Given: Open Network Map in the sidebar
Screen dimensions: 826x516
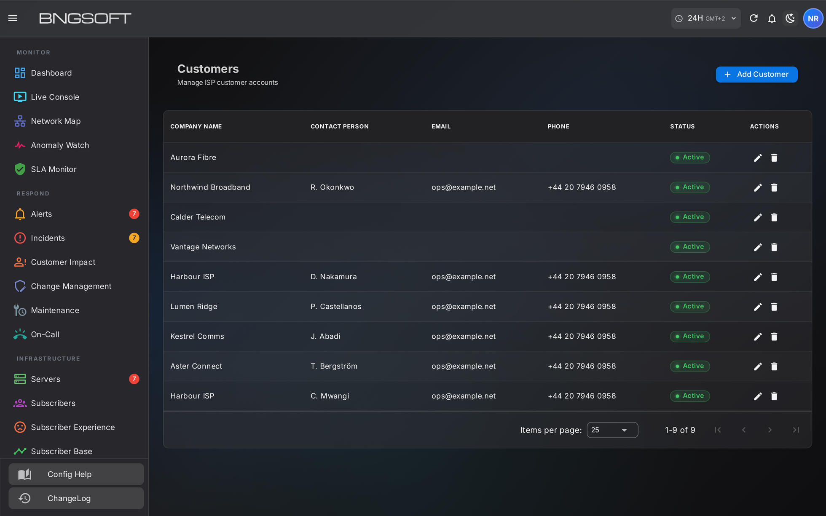Looking at the screenshot, I should (x=74, y=121).
